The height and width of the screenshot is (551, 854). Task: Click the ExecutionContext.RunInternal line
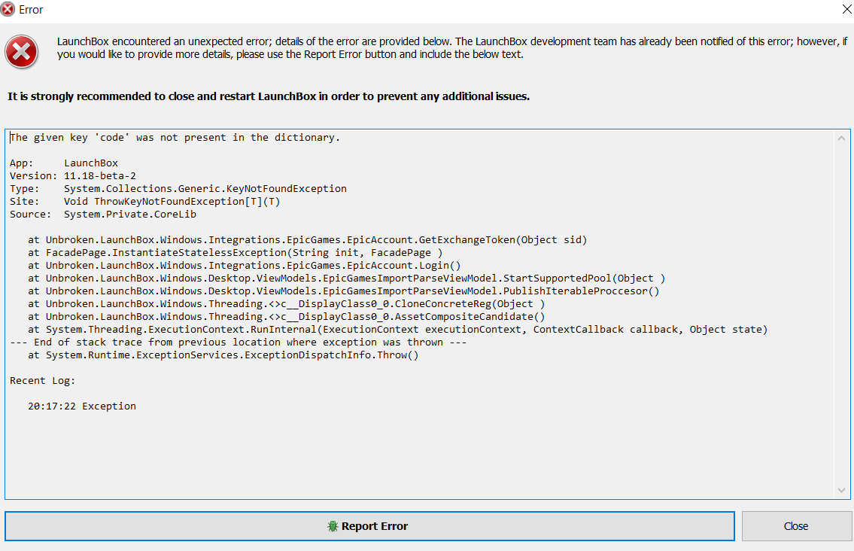pyautogui.click(x=397, y=329)
